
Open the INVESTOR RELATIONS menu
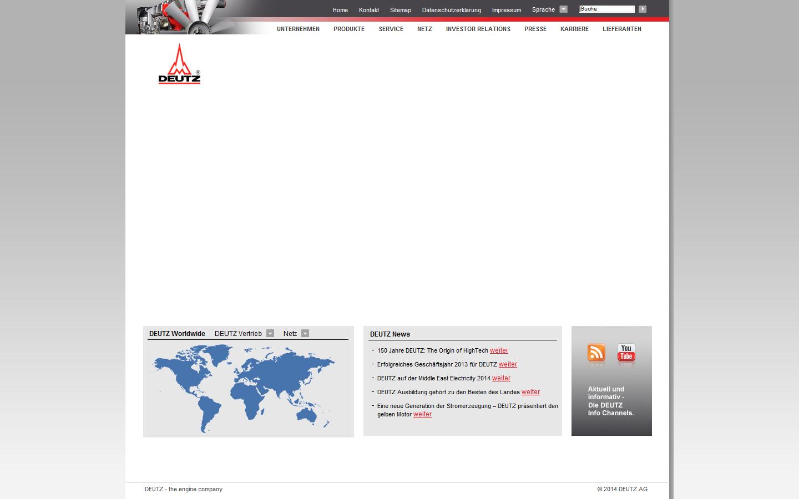(478, 29)
